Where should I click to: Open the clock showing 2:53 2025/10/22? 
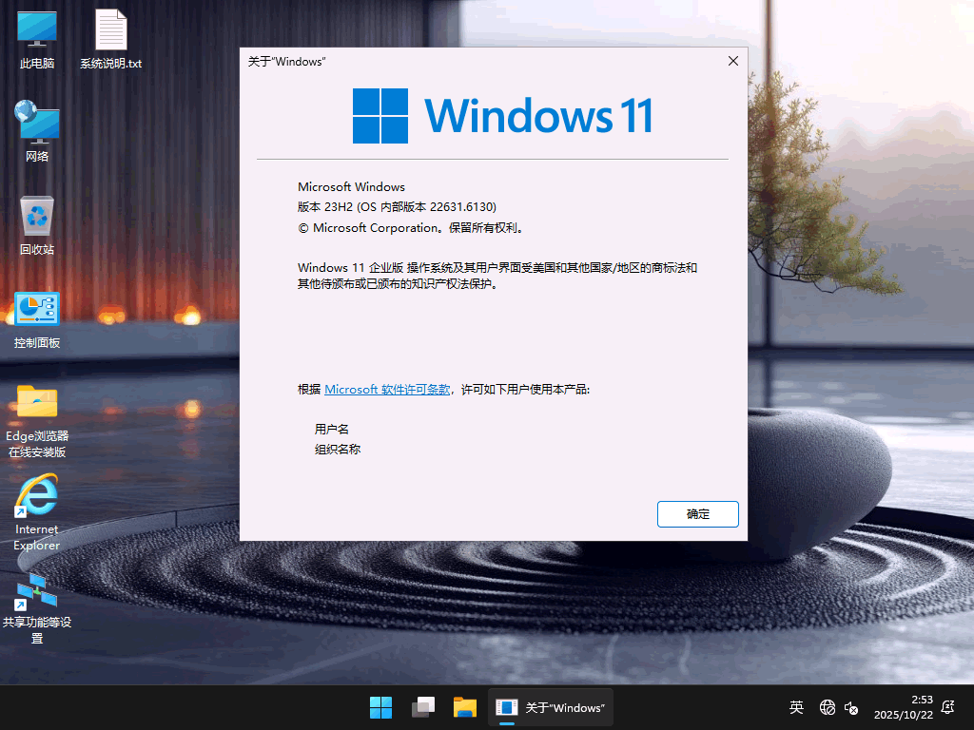point(904,707)
